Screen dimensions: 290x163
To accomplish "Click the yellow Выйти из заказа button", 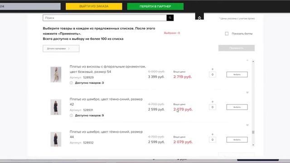I will coord(94,6).
